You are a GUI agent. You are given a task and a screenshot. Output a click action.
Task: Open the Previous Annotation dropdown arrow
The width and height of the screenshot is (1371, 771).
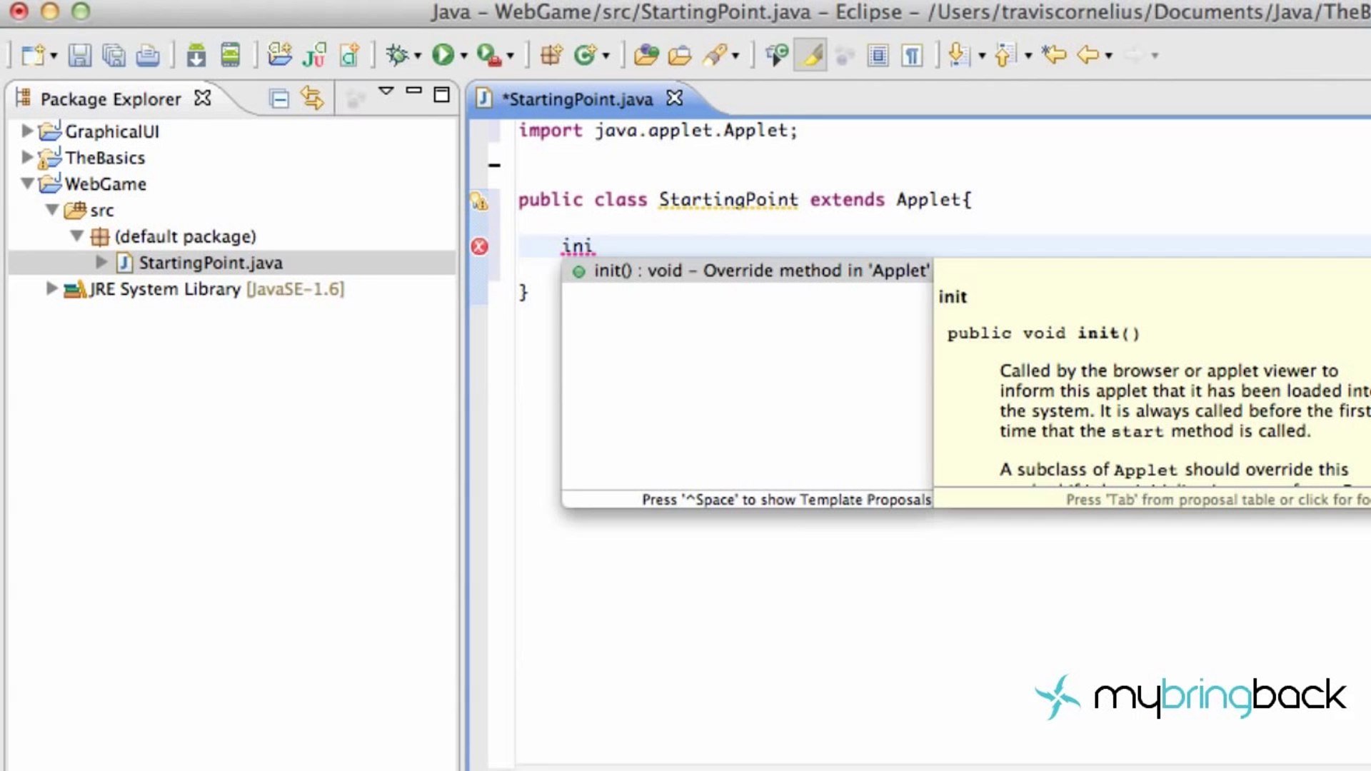pos(1028,56)
